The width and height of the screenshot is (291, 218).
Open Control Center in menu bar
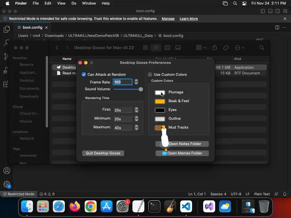coord(244,3)
